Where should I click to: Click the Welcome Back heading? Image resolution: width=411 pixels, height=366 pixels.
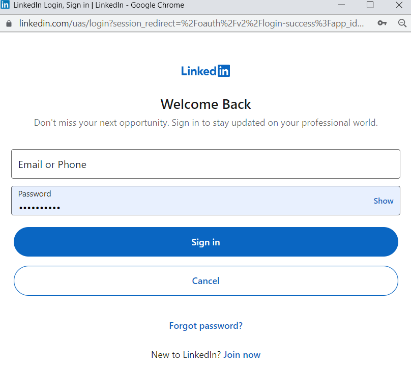coord(206,104)
